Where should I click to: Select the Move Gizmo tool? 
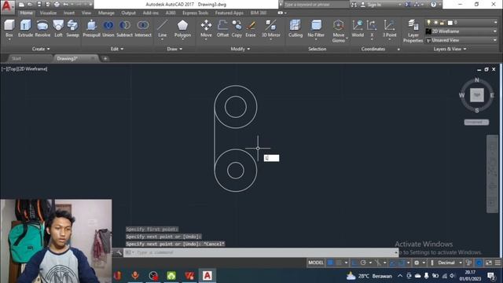click(x=339, y=31)
